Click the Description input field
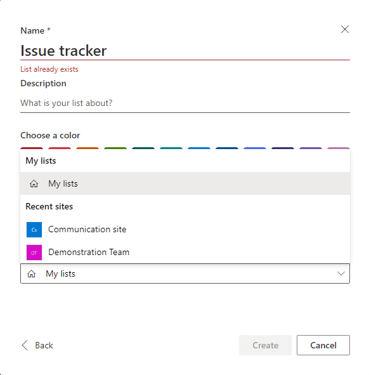The height and width of the screenshot is (375, 369). (x=185, y=103)
